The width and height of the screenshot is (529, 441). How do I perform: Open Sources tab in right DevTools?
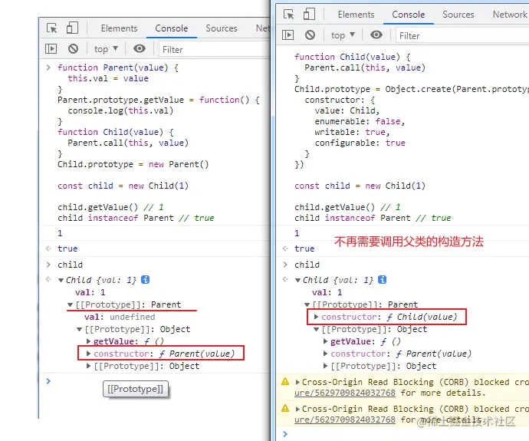click(x=458, y=14)
